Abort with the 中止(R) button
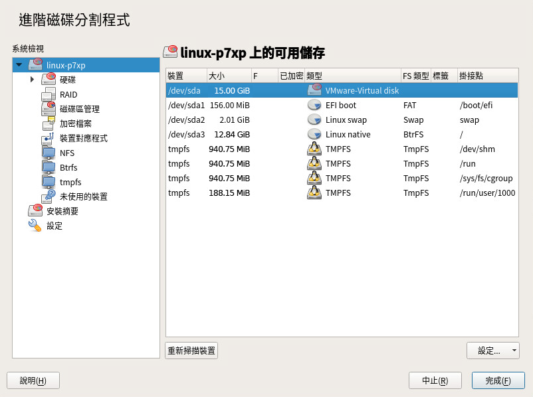Viewport: 533px width, 397px height. tap(435, 380)
